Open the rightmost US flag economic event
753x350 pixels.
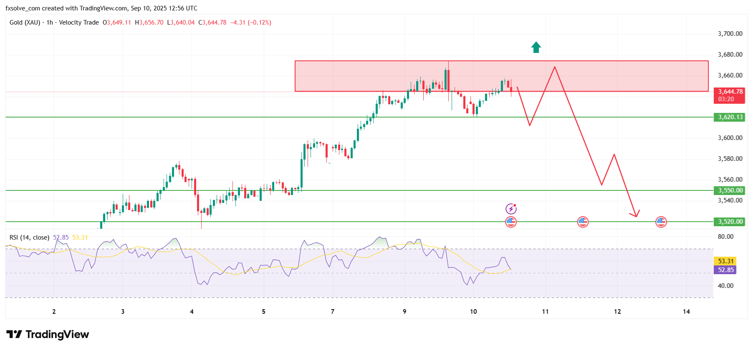[661, 222]
